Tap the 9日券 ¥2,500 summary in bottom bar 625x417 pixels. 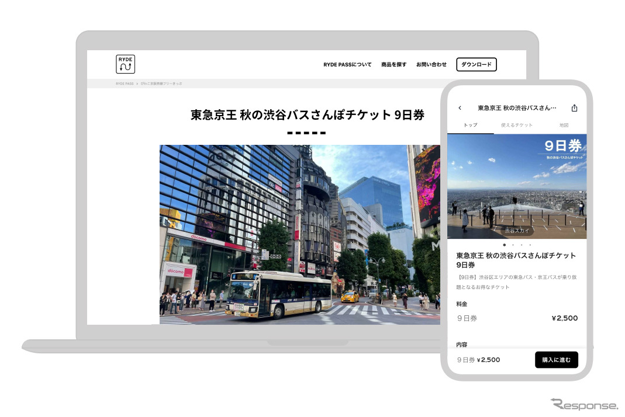[478, 360]
